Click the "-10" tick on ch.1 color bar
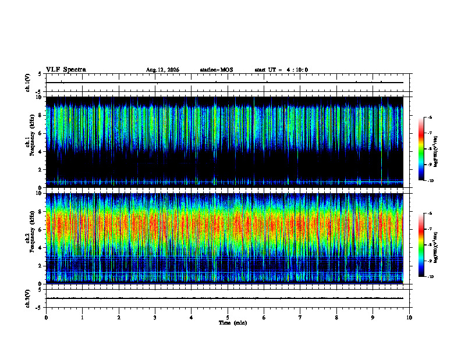This screenshot has width=461, height=356. pyautogui.click(x=430, y=181)
